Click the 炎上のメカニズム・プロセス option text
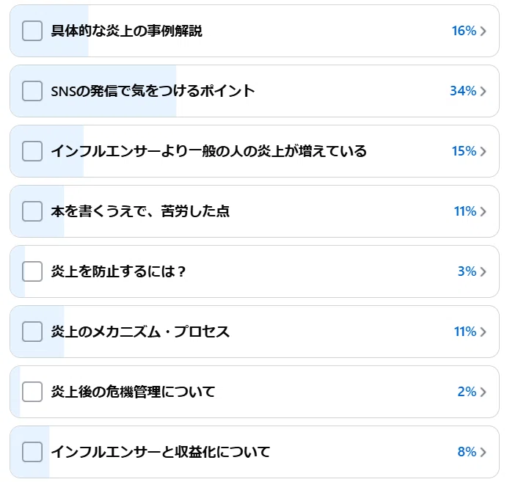Viewport: 507px width, 482px height. tap(140, 332)
